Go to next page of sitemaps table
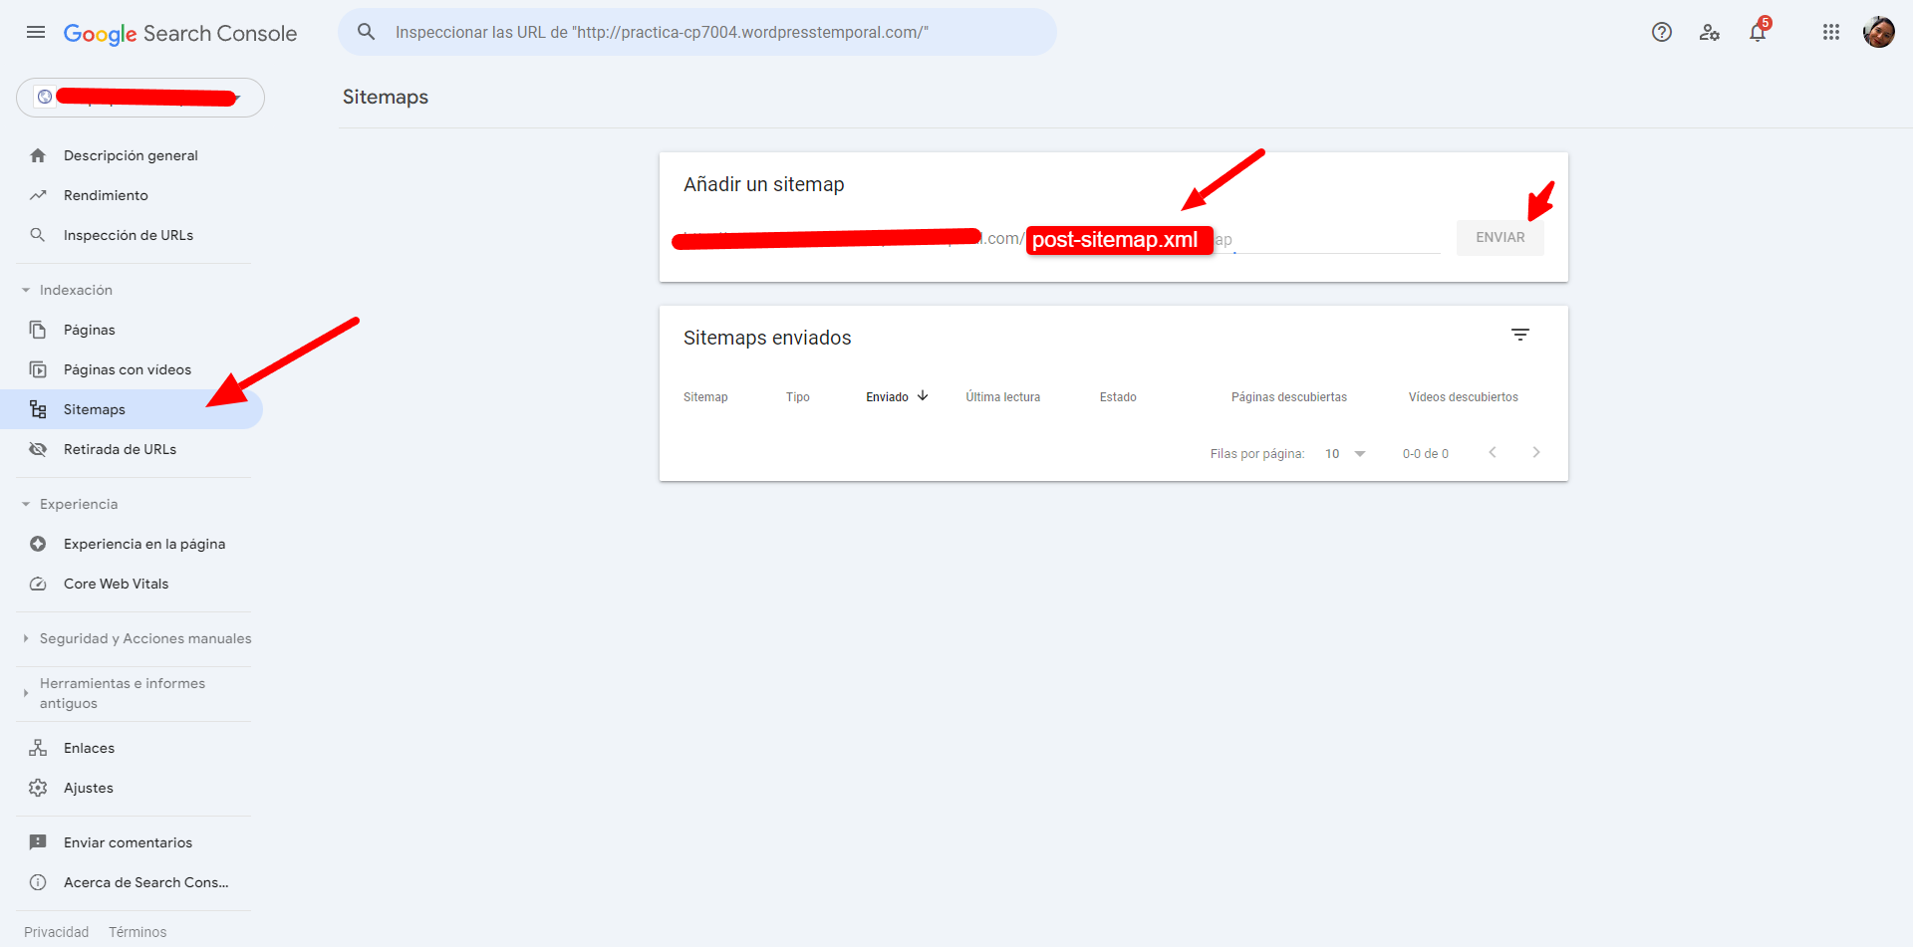 tap(1536, 452)
